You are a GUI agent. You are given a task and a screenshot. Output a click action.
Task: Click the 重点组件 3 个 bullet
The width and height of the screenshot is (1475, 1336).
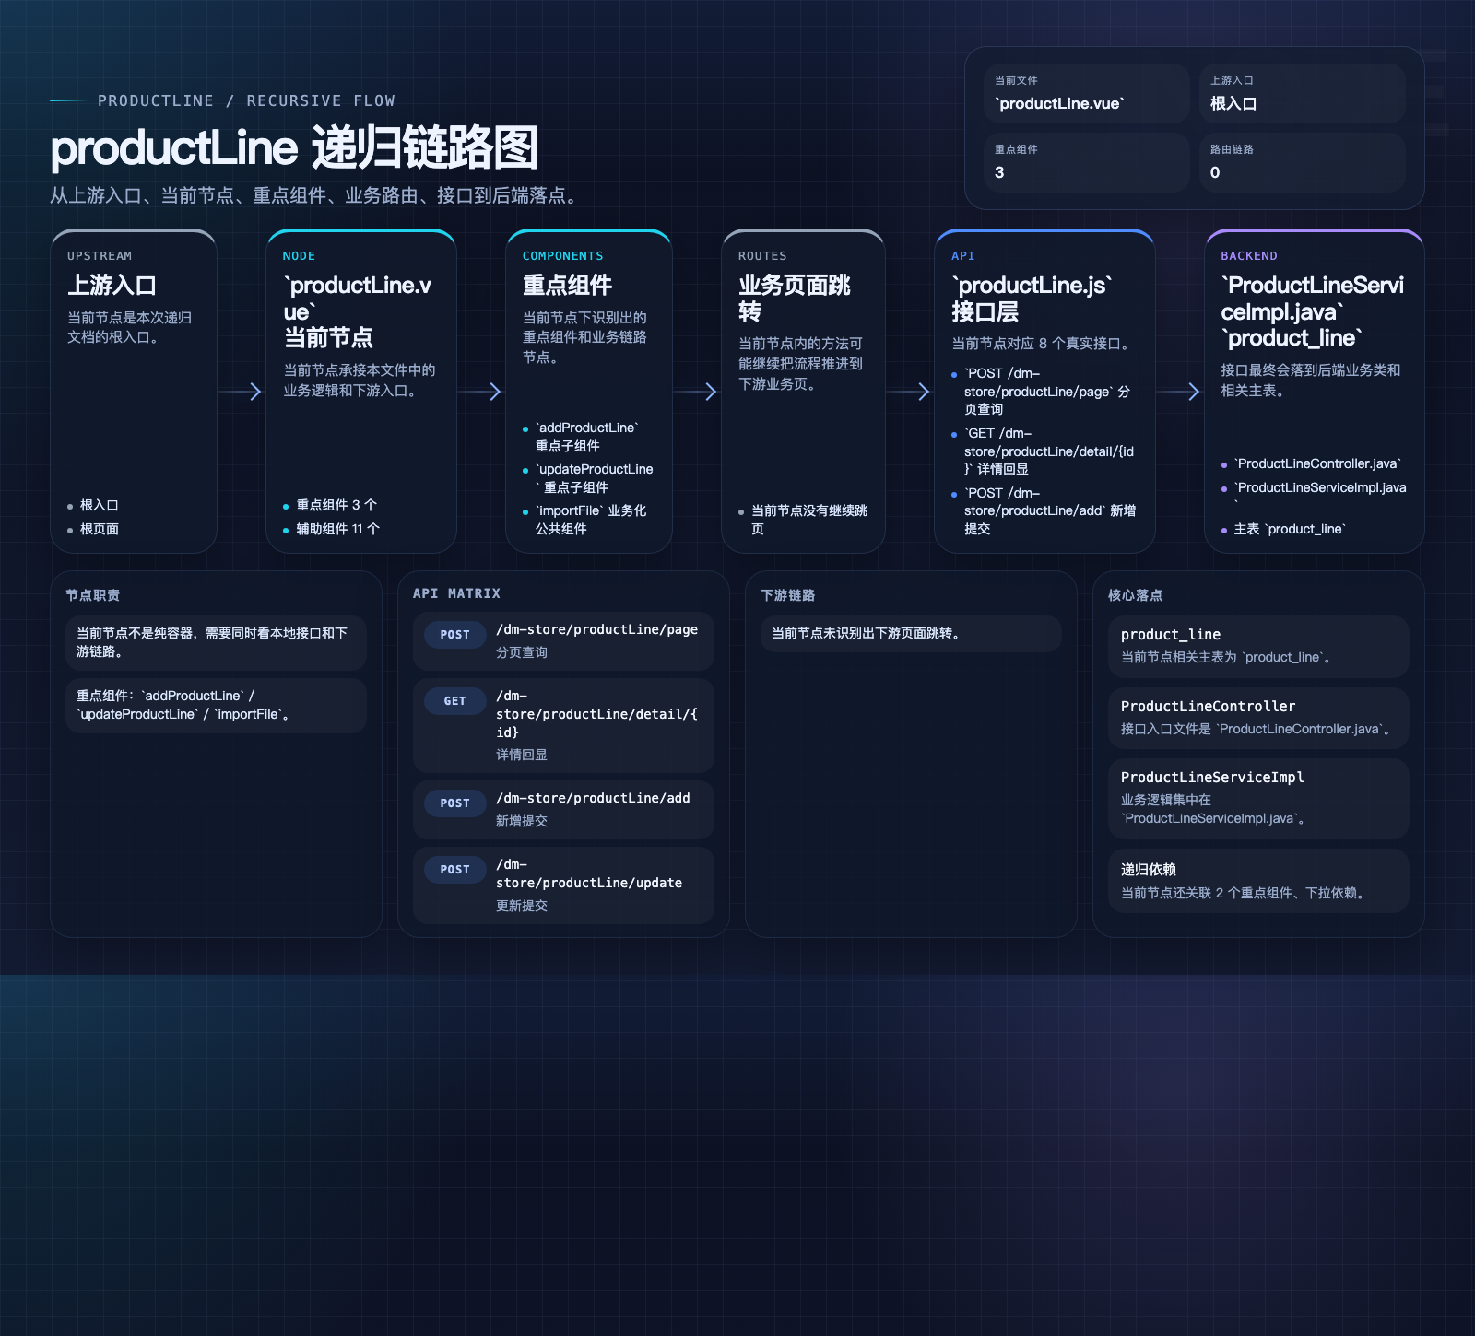coord(330,505)
